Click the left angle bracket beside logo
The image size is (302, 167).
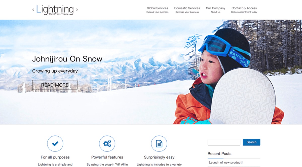(33, 10)
